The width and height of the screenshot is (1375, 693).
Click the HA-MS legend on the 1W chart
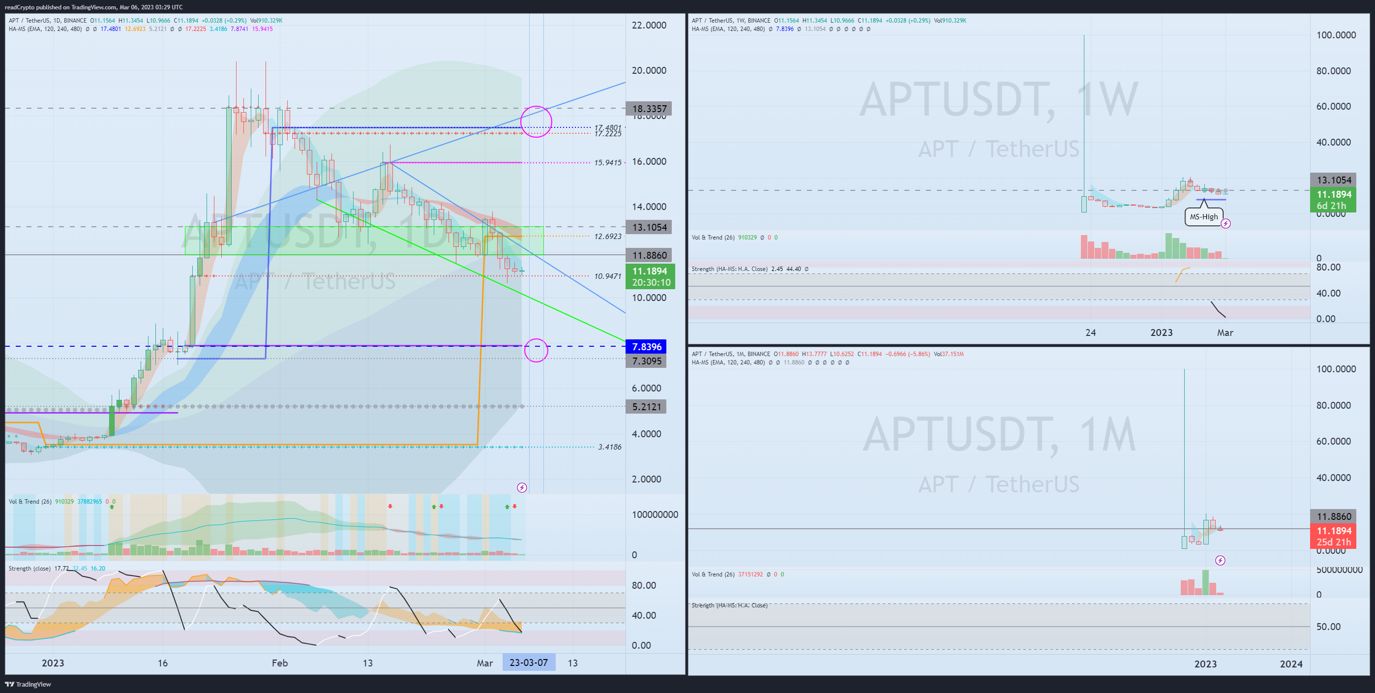[729, 29]
